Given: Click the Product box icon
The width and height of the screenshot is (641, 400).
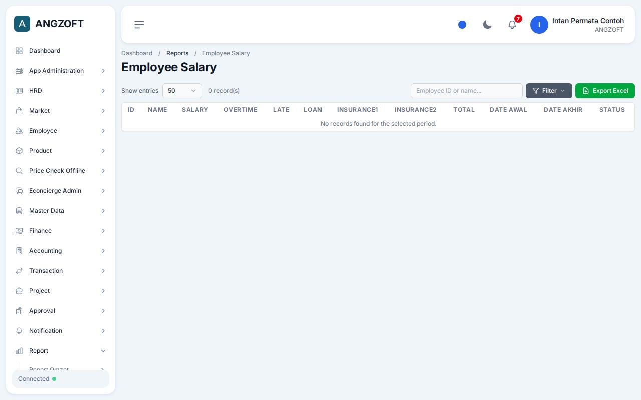Looking at the screenshot, I should pyautogui.click(x=19, y=151).
